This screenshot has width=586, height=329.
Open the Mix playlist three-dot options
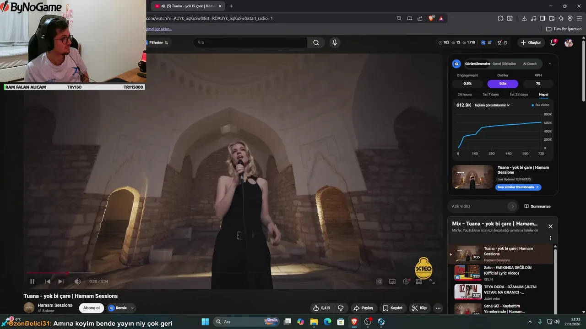pos(550,238)
